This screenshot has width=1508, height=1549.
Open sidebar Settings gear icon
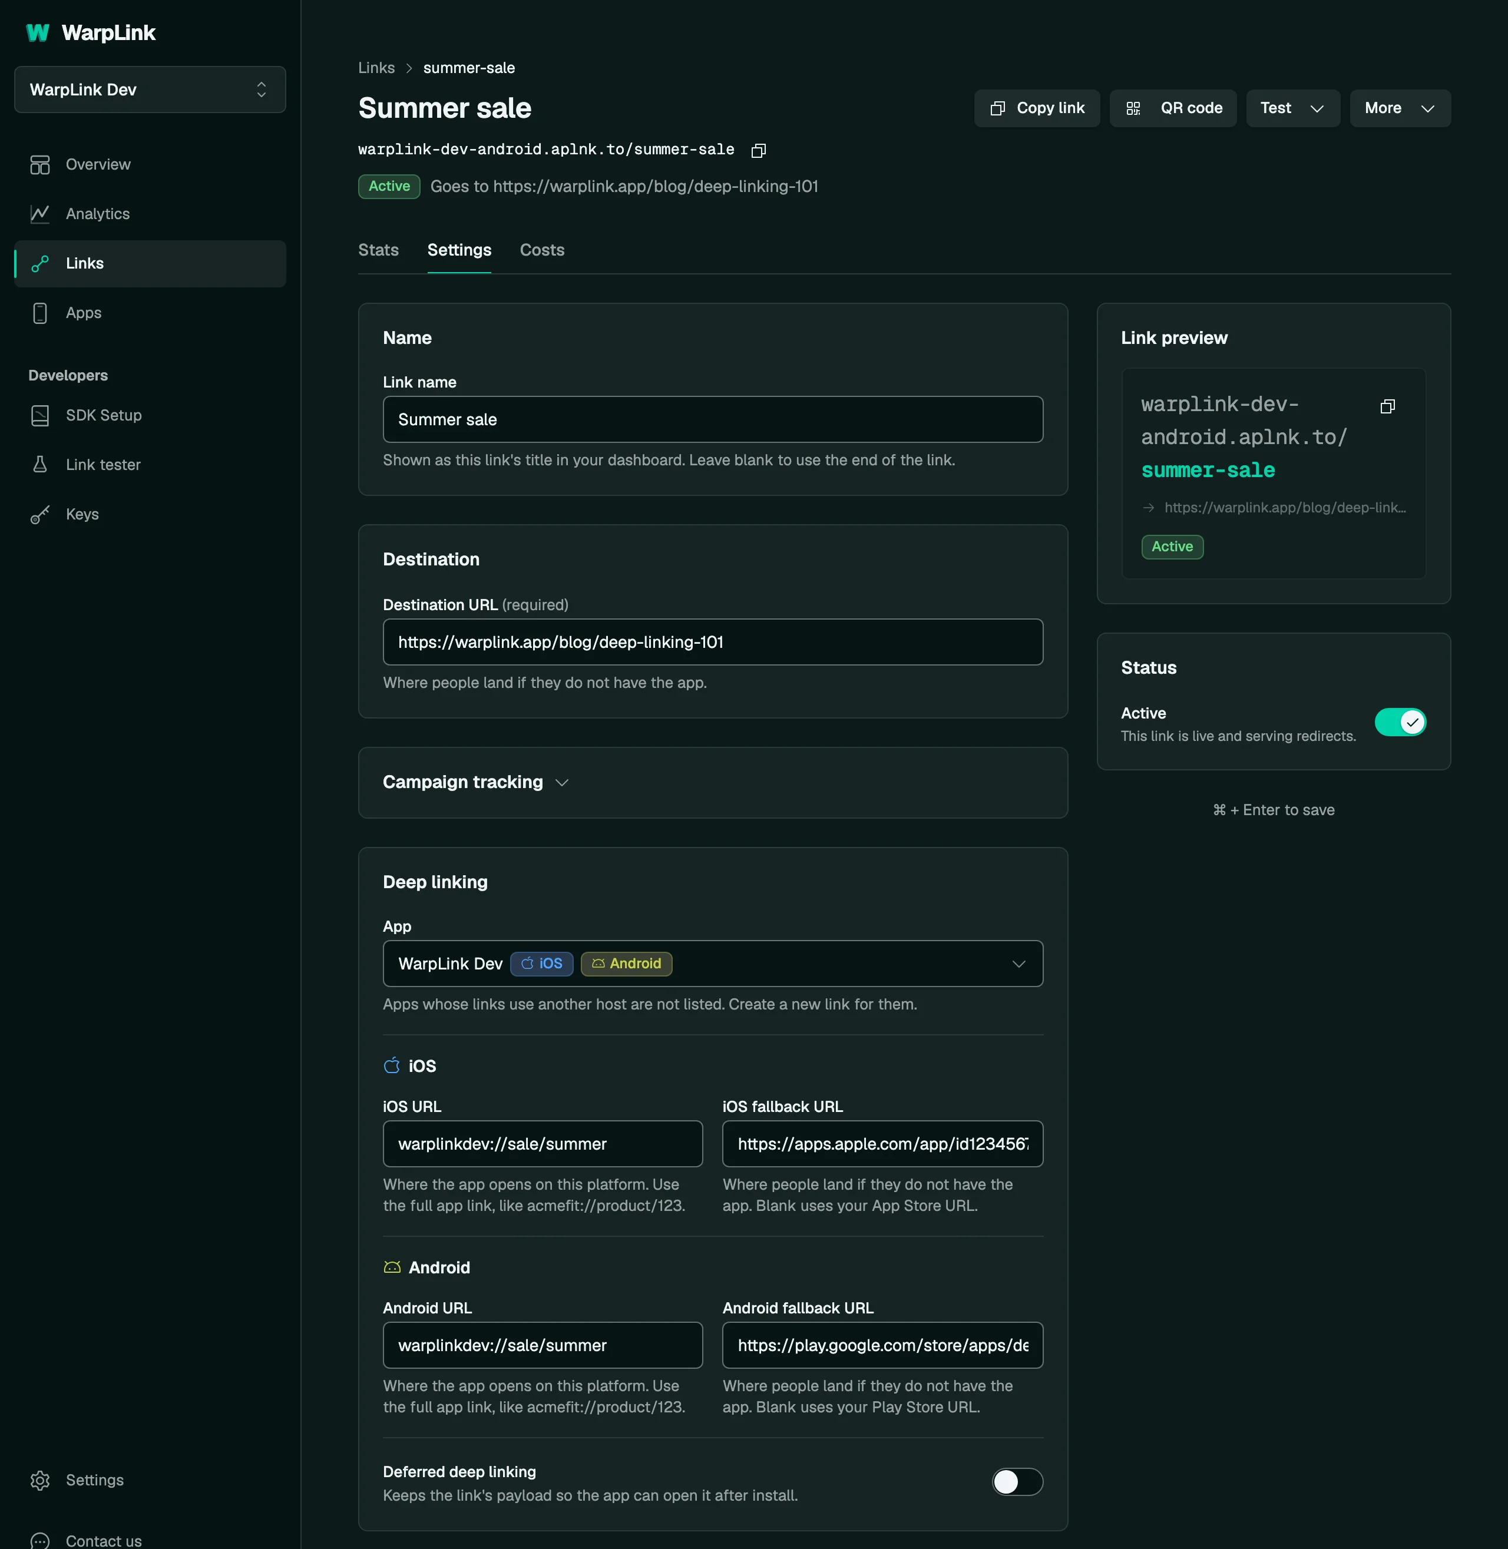click(39, 1480)
